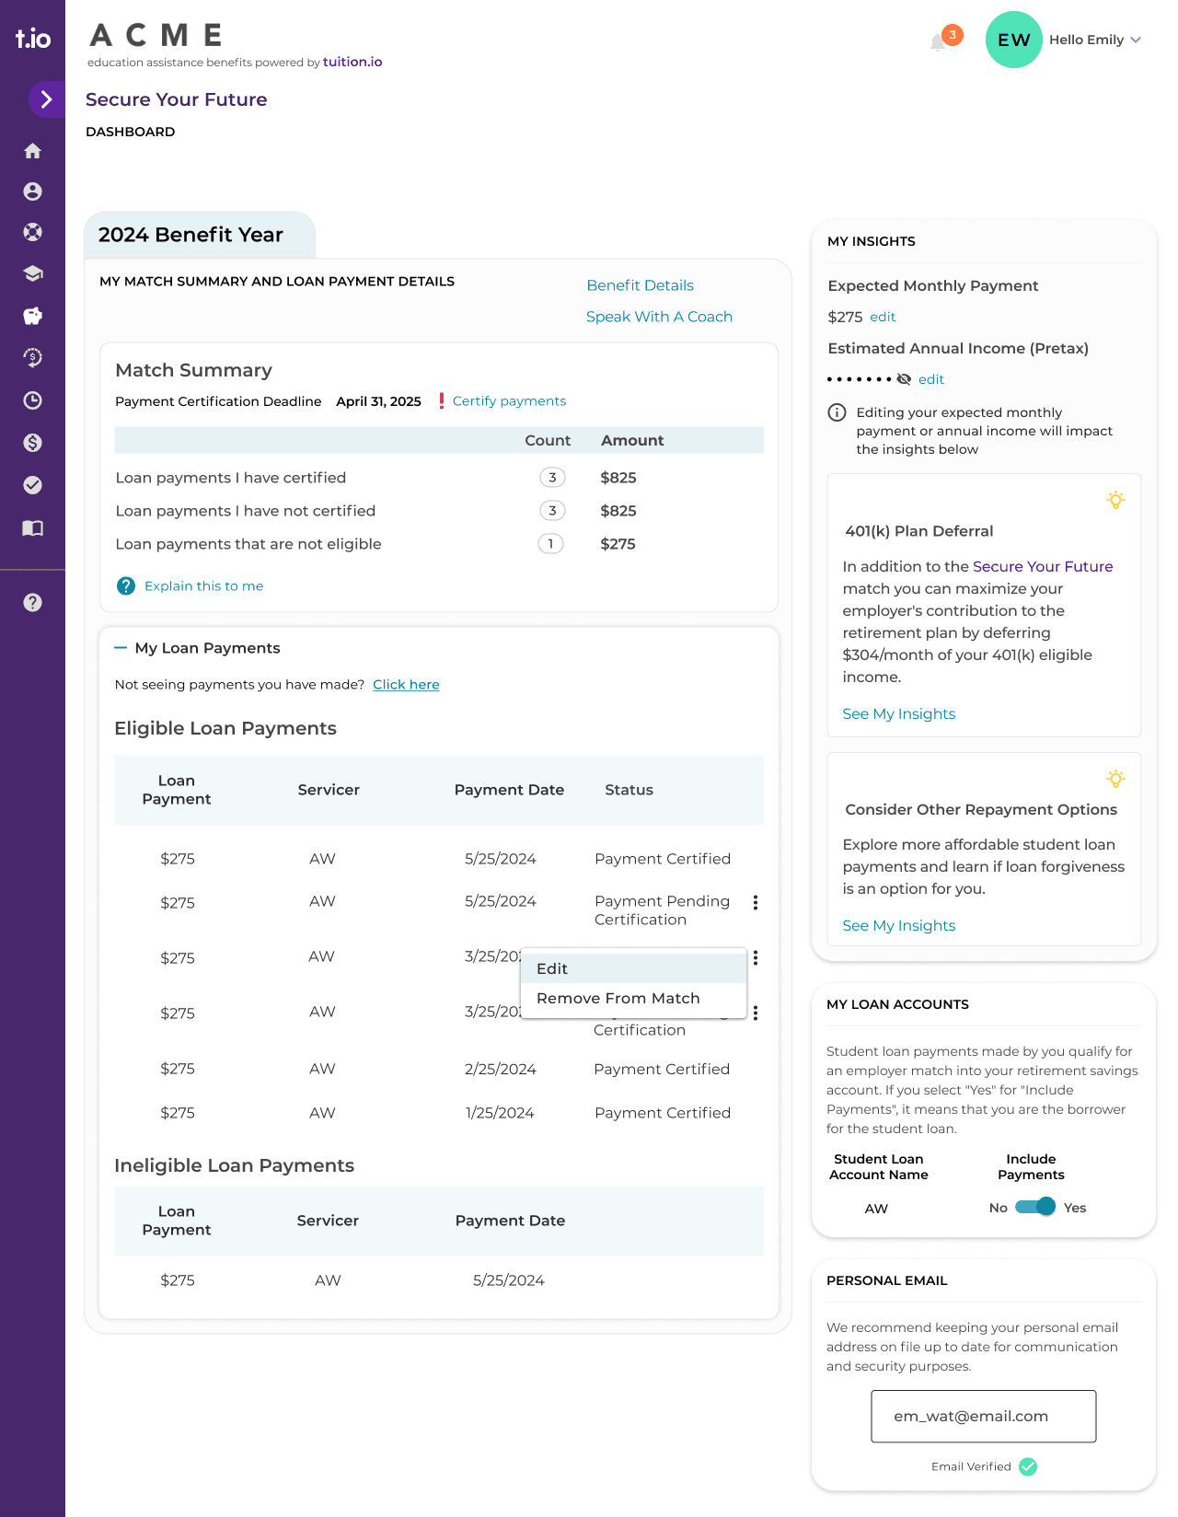Edit the $275 Expected Monthly Payment
The image size is (1178, 1517).
point(883,317)
